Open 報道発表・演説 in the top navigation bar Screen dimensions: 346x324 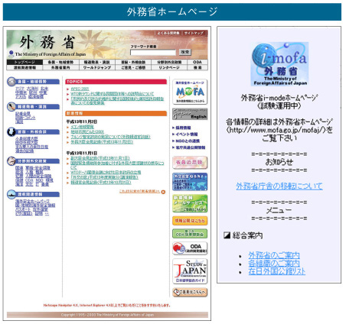coord(97,62)
